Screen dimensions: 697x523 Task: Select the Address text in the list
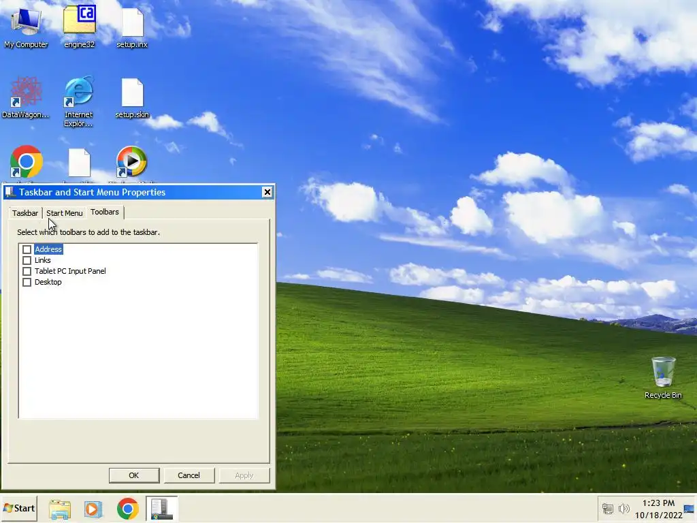48,249
